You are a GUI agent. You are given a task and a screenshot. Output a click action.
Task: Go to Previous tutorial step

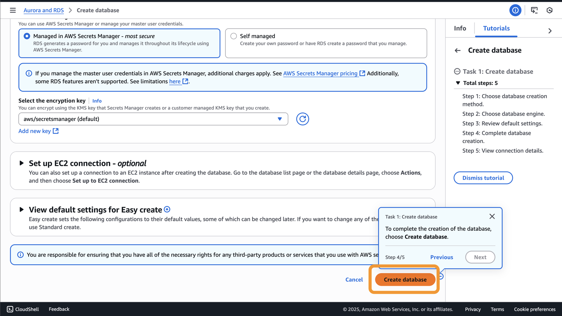click(x=441, y=257)
